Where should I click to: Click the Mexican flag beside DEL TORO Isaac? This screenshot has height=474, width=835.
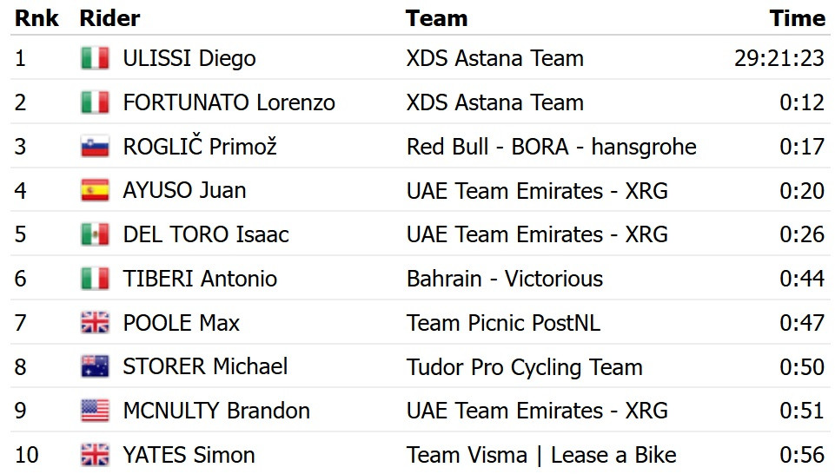click(96, 234)
